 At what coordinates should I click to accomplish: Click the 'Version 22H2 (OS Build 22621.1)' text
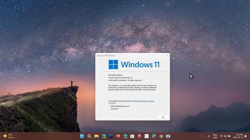pyautogui.click(x=121, y=78)
